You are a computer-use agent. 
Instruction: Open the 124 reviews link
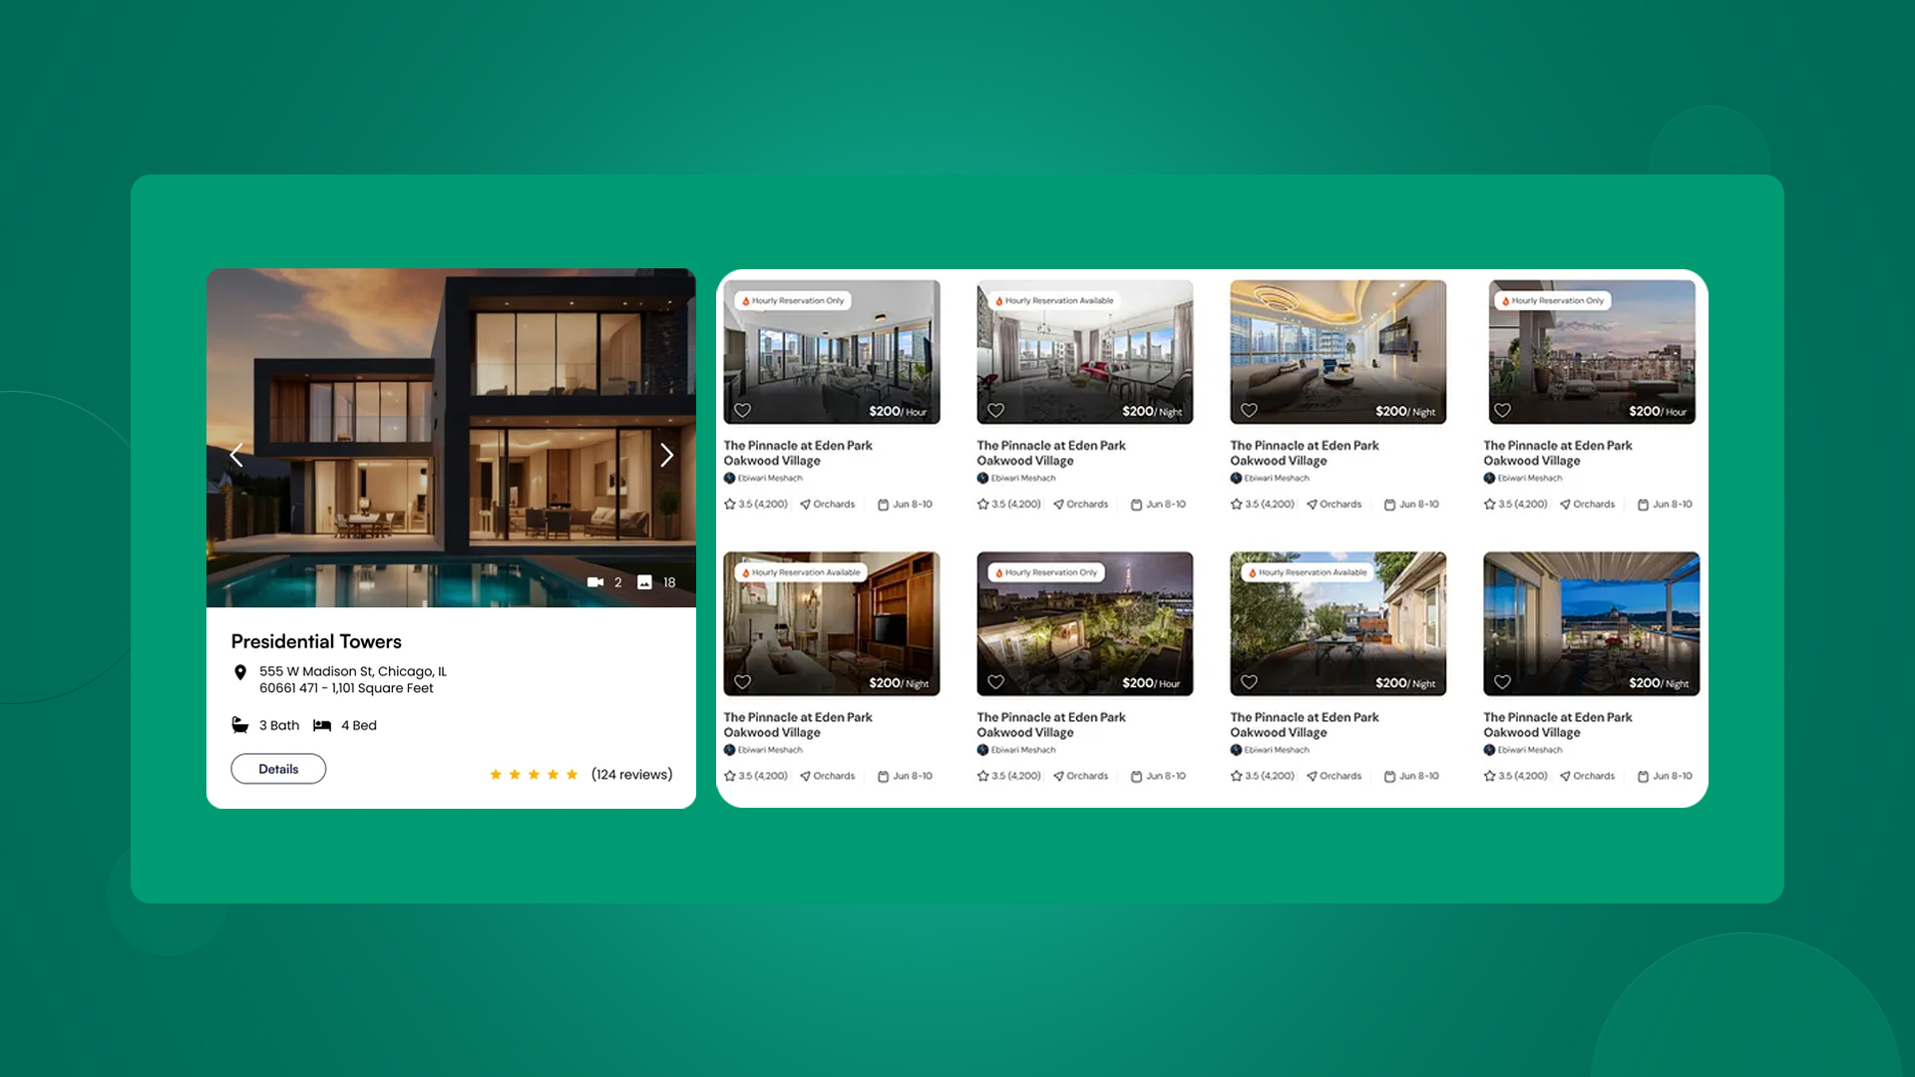coord(631,775)
